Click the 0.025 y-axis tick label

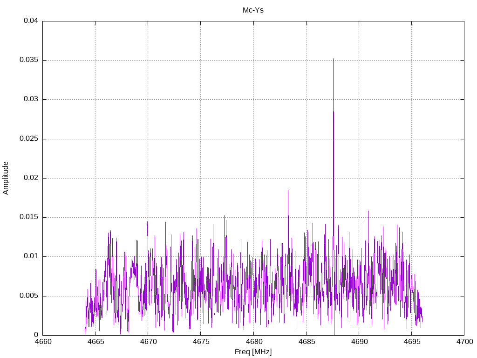pyautogui.click(x=29, y=139)
